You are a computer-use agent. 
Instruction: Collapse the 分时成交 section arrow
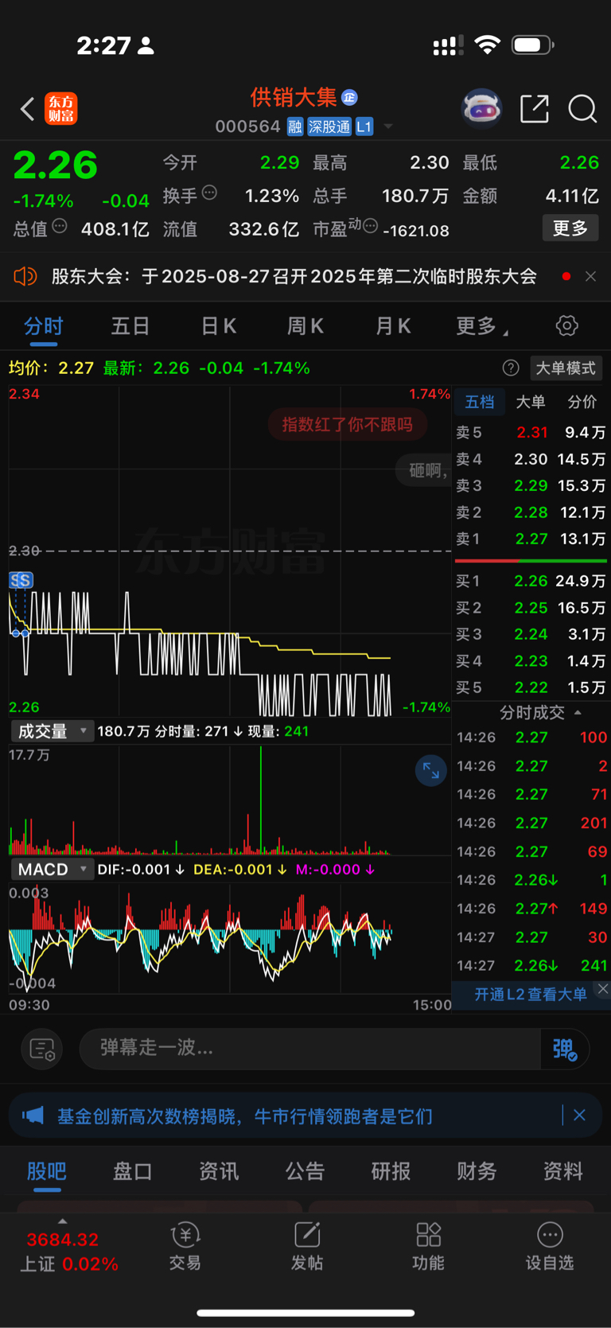point(578,712)
